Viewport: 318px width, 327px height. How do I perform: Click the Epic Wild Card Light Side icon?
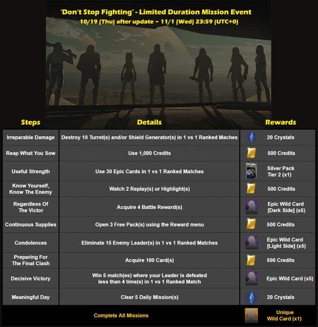point(252,242)
